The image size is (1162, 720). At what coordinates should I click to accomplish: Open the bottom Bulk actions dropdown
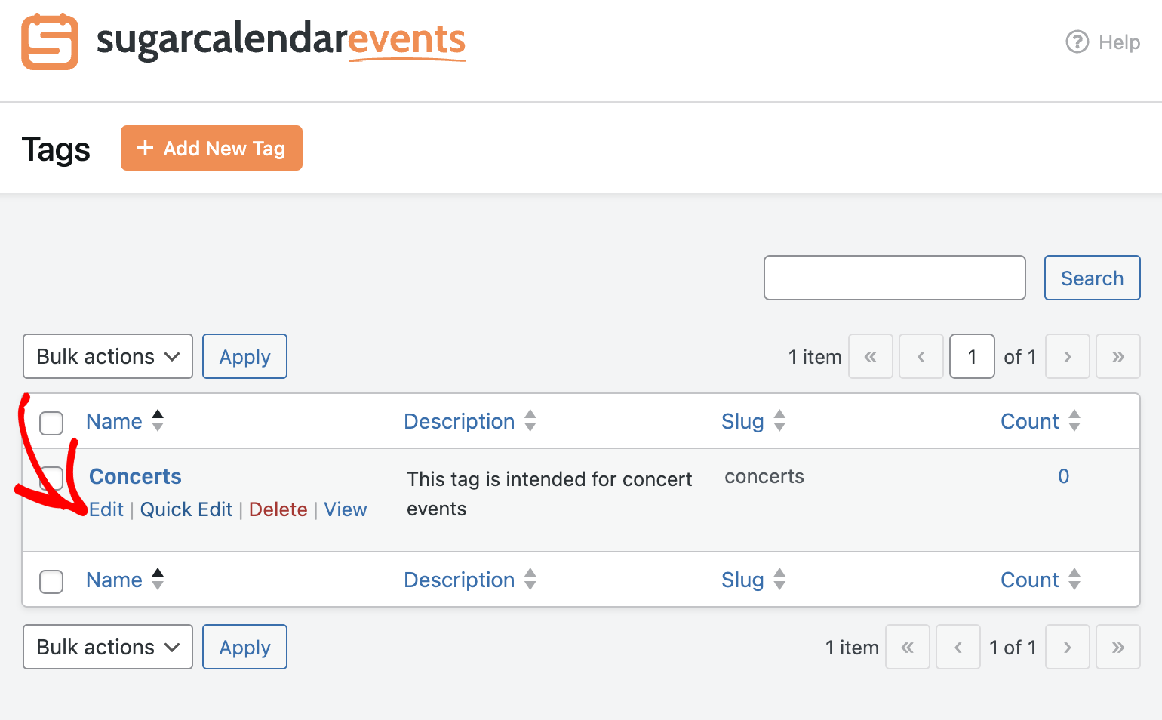pyautogui.click(x=108, y=647)
